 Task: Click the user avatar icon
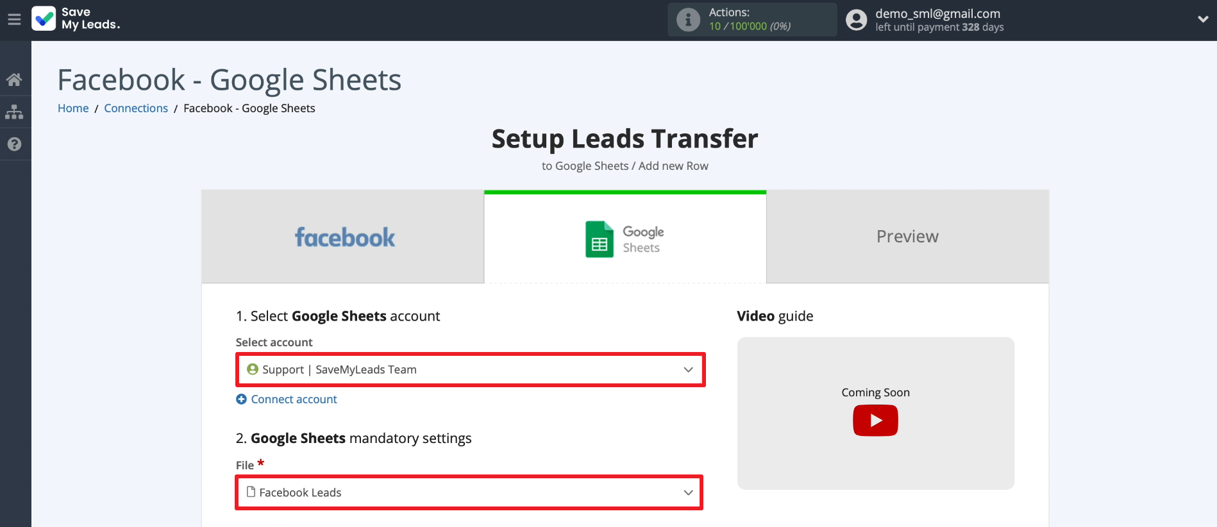click(x=856, y=20)
